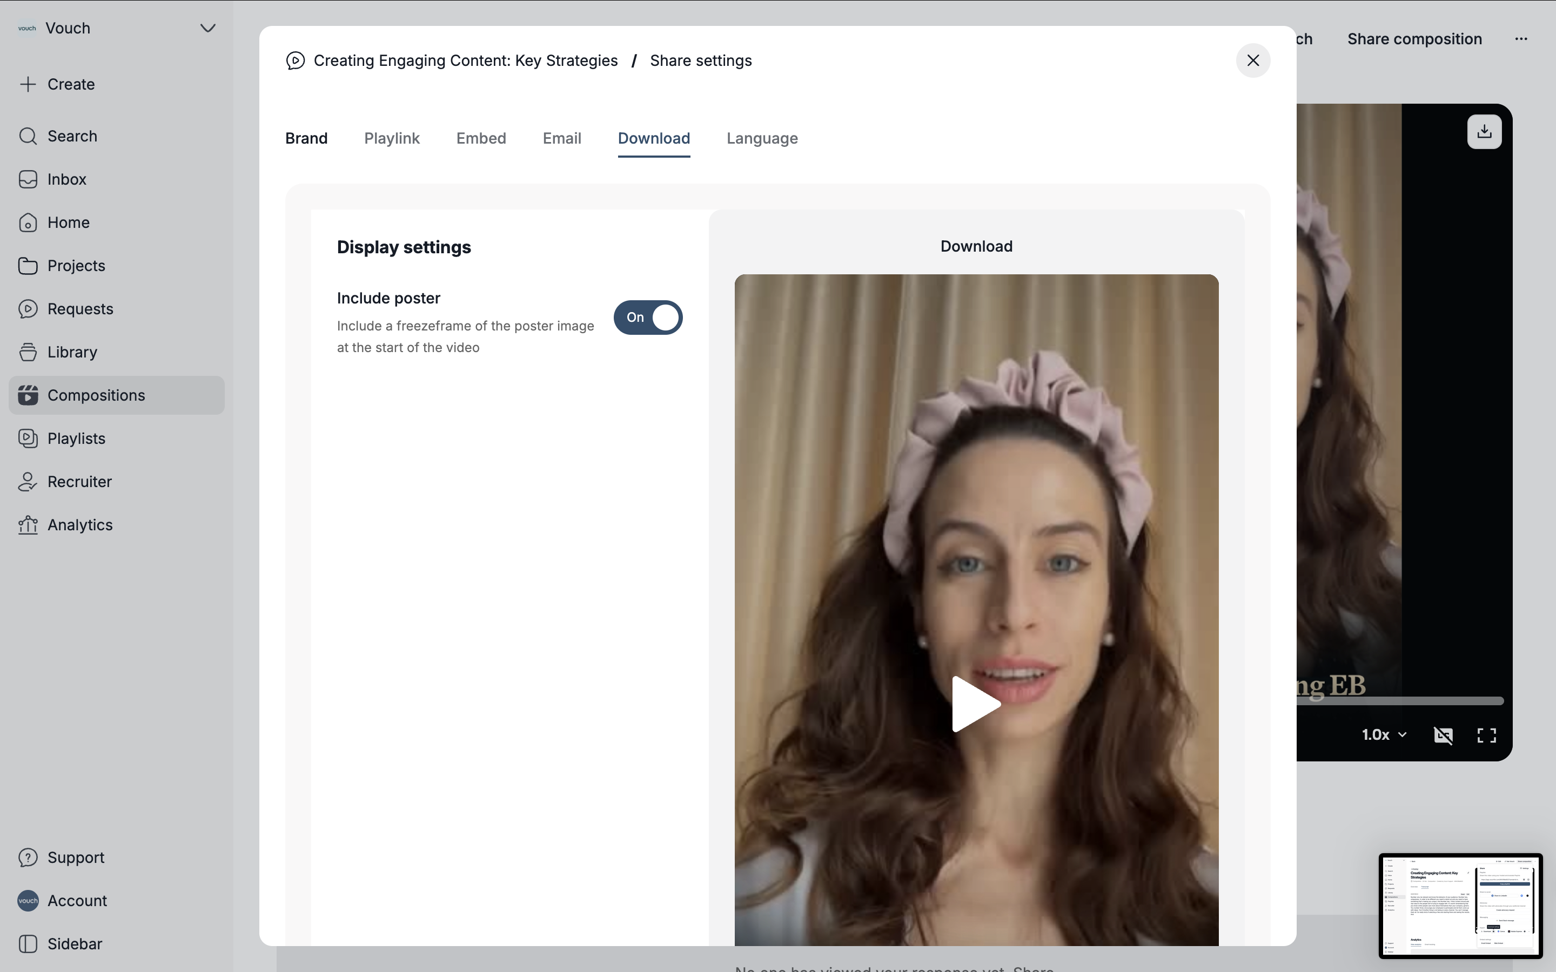Screen dimensions: 1556x972
Task: Toggle the Include poster switch off
Action: [x=647, y=318]
